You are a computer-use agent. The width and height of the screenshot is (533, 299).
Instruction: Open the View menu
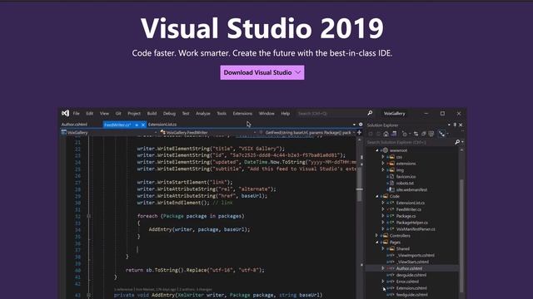[104, 114]
